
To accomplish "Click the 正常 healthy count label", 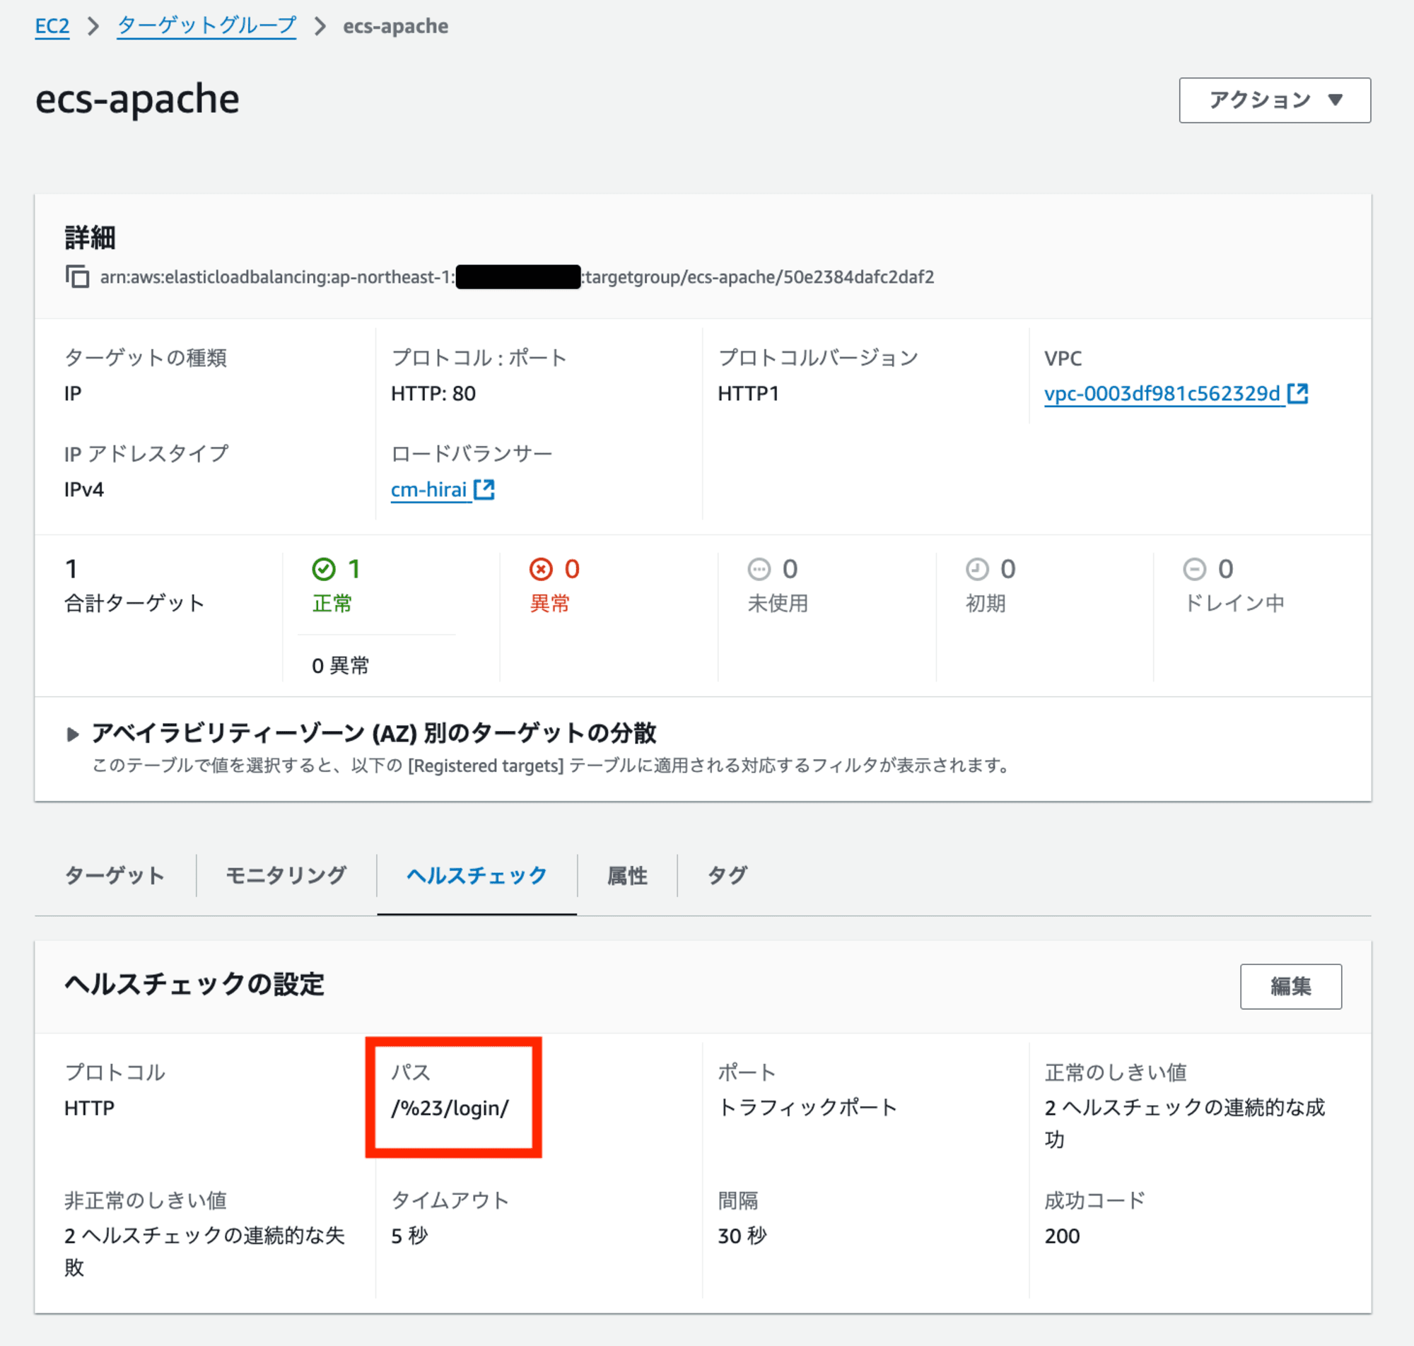I will click(x=332, y=603).
